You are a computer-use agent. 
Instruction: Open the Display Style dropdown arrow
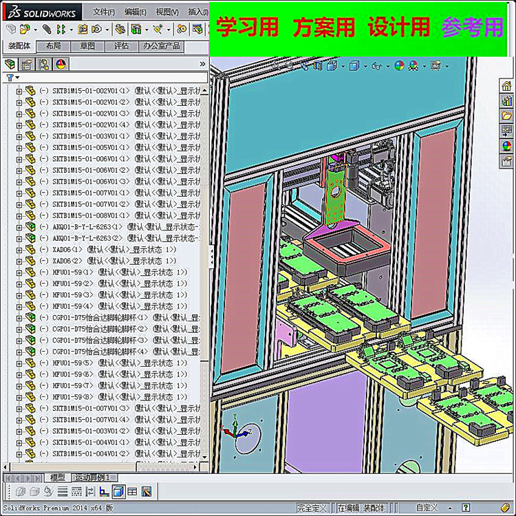pos(365,67)
